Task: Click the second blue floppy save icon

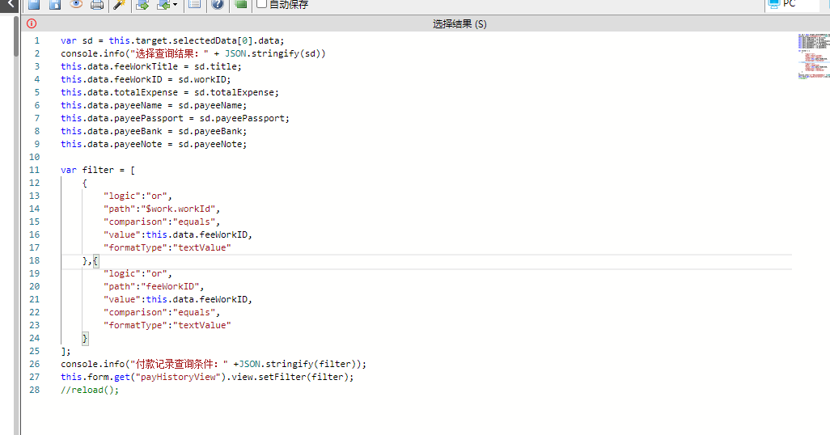Action: coord(54,5)
